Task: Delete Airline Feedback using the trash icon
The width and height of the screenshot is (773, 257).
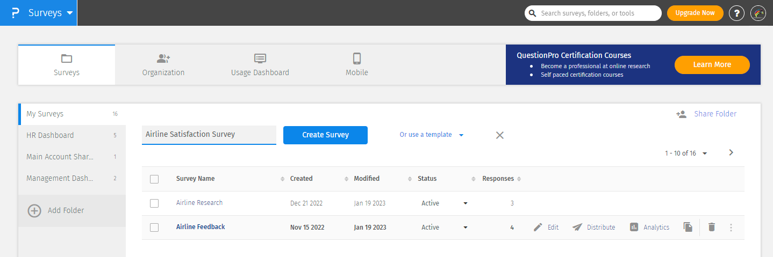Action: [712, 227]
